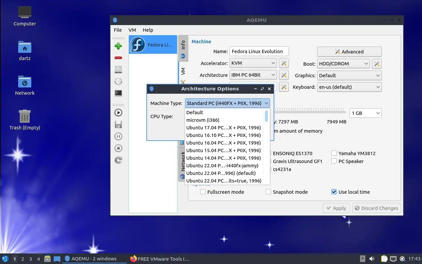Expand the Accelerator KVM dropdown
Image resolution: width=422 pixels, height=264 pixels.
coord(253,63)
